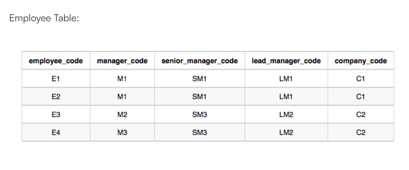Viewport: 409px width, 170px height.
Task: Click the manager_code column header
Action: tap(122, 61)
